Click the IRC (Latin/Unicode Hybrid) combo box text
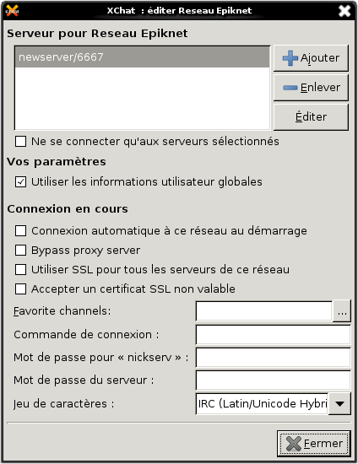The height and width of the screenshot is (464, 358). click(262, 403)
